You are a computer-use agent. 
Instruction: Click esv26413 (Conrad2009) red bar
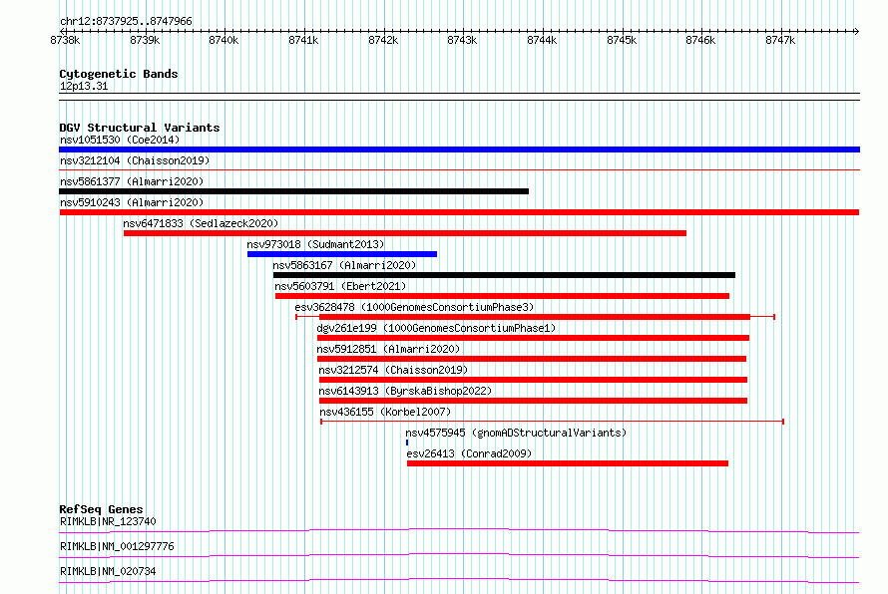pyautogui.click(x=568, y=463)
